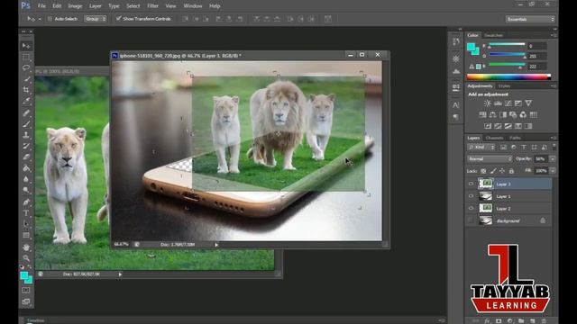Image resolution: width=577 pixels, height=324 pixels.
Task: Select the Crop tool
Action: 26,90
